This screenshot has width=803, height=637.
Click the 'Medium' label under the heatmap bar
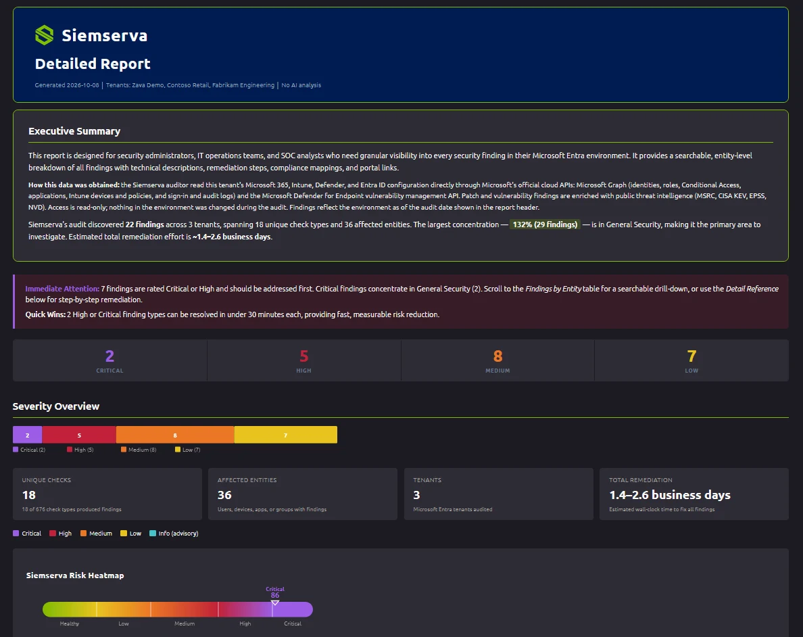click(185, 623)
